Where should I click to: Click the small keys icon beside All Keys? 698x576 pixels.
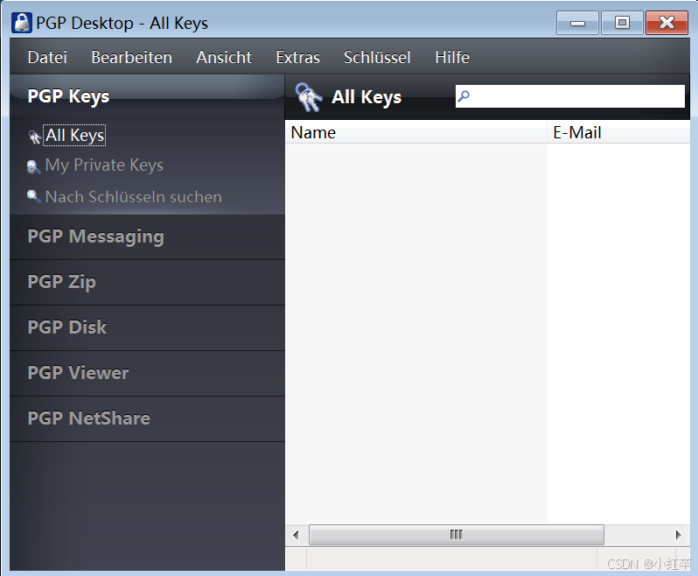[x=34, y=137]
